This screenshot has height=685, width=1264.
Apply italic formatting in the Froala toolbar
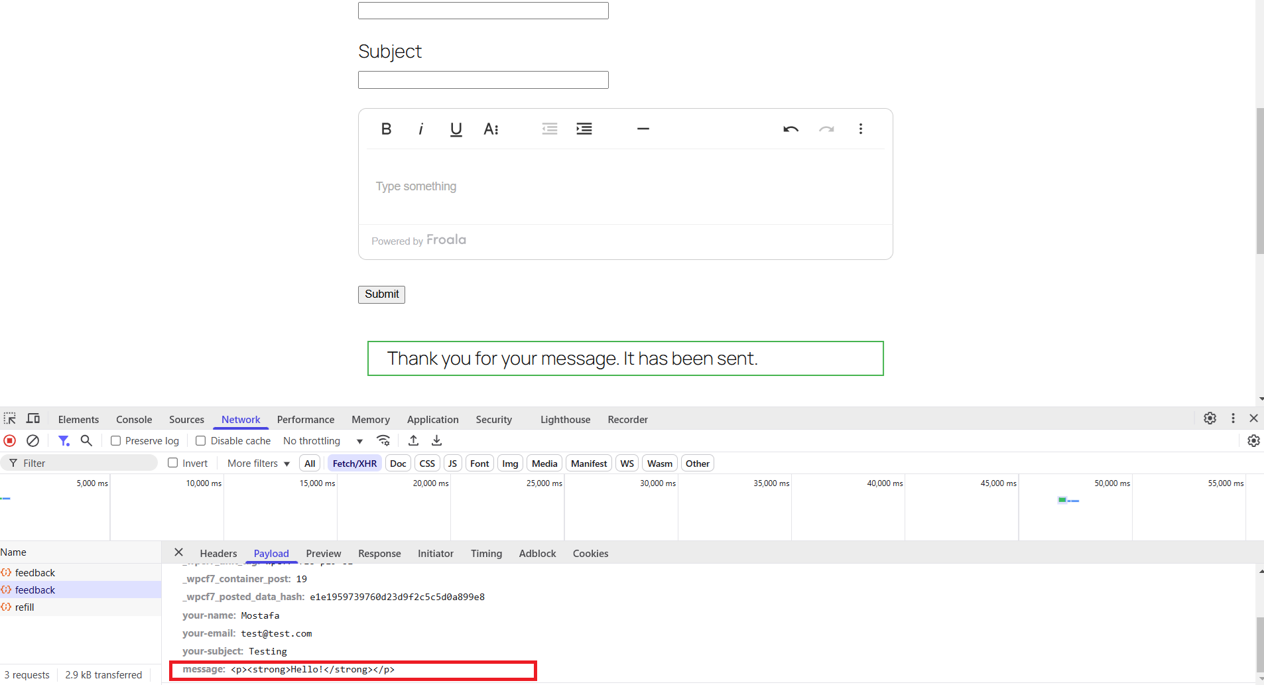(420, 129)
